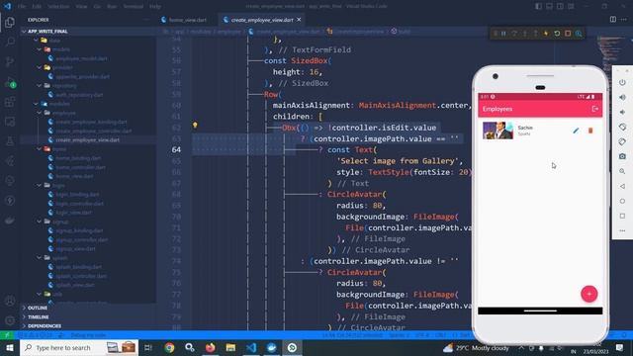
Task: Open emulator extended controls three dots
Action: click(622, 230)
